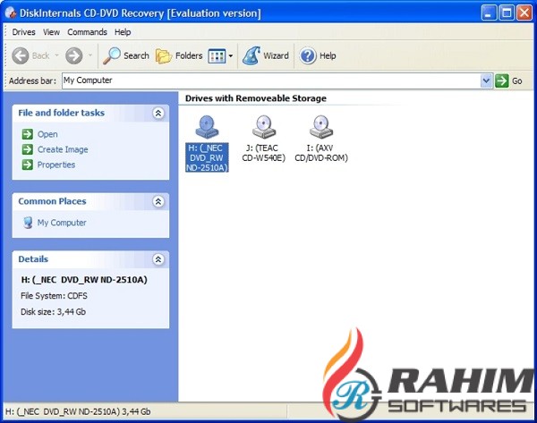Click the status bar drive info text
The height and width of the screenshot is (423, 537).
point(78,411)
